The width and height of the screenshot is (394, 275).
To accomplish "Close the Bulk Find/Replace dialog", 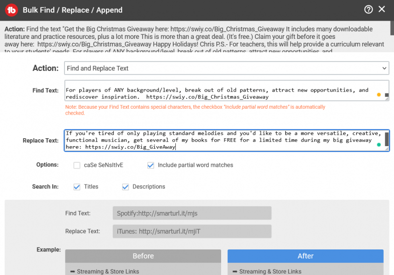I will tap(382, 9).
